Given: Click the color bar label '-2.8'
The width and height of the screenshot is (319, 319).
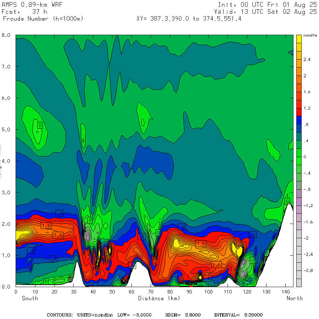Looking at the screenshot, I should pyautogui.click(x=308, y=270).
